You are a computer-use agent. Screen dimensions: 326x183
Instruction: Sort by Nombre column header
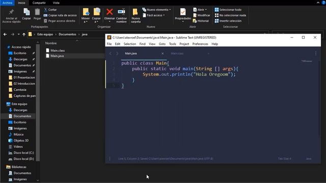point(51,43)
